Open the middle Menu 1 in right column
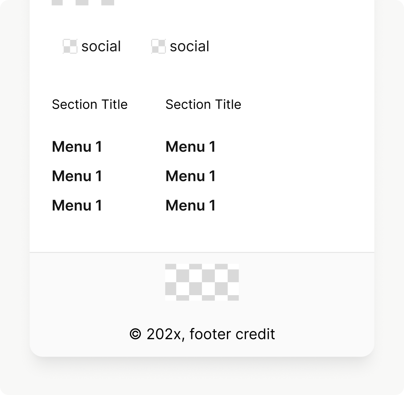This screenshot has height=395, width=404. pyautogui.click(x=190, y=176)
